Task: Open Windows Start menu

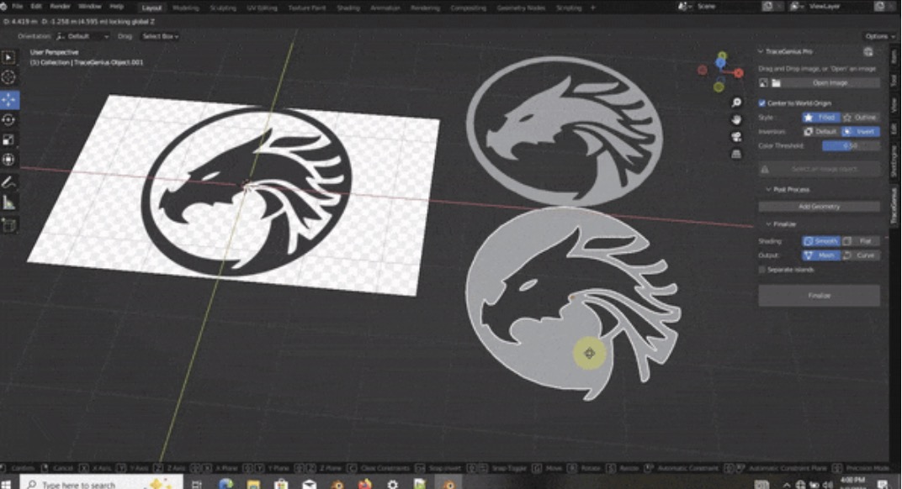Action: click(x=7, y=484)
